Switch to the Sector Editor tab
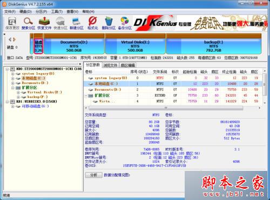Image resolution: width=270 pixels, height=200 pixels. click(x=127, y=65)
